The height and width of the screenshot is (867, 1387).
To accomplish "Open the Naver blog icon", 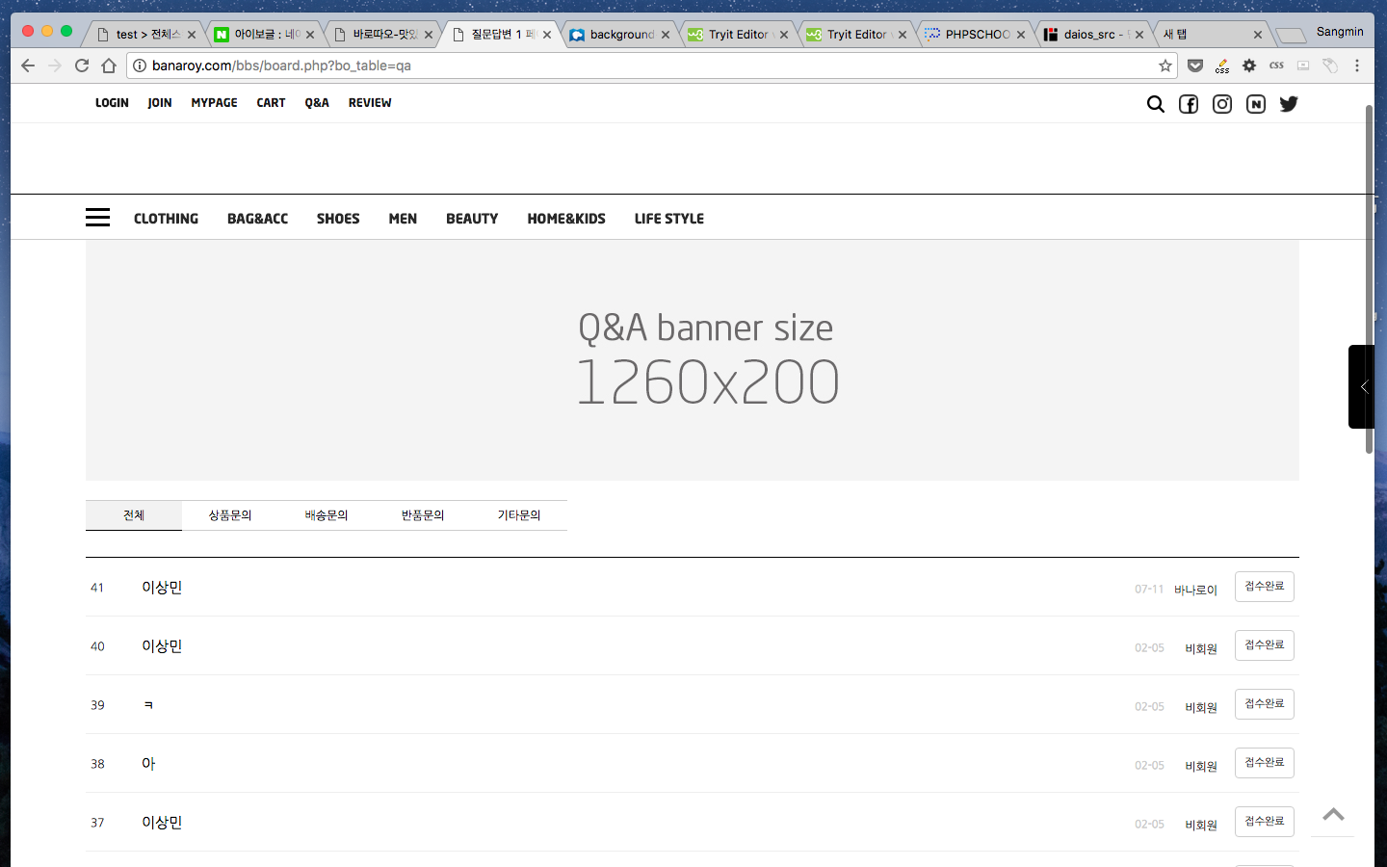I will (1256, 104).
